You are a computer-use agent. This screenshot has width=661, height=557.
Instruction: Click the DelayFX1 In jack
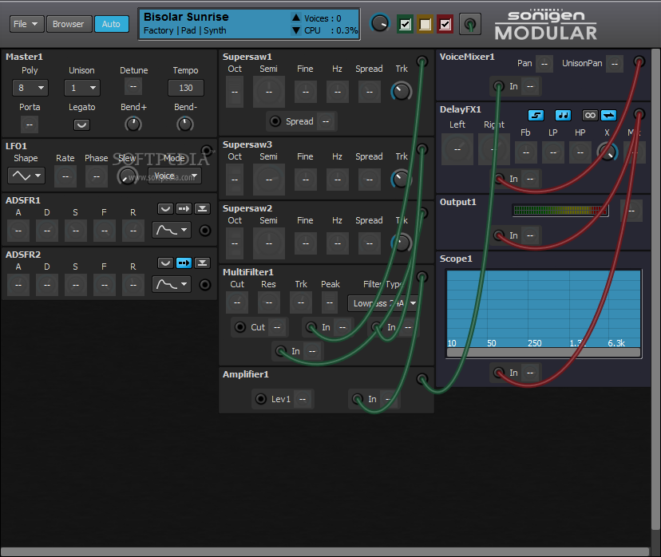point(499,179)
